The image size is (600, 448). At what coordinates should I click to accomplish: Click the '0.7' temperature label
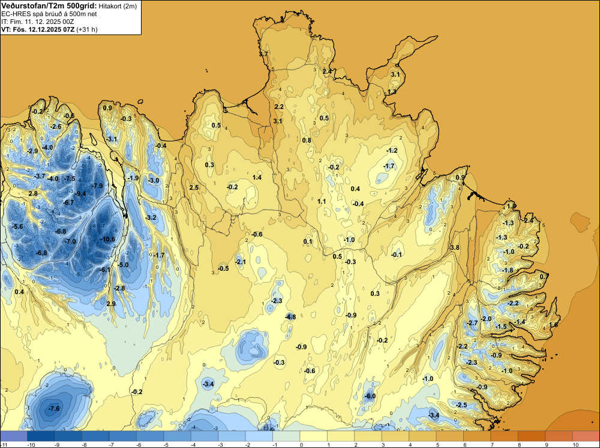click(544, 277)
